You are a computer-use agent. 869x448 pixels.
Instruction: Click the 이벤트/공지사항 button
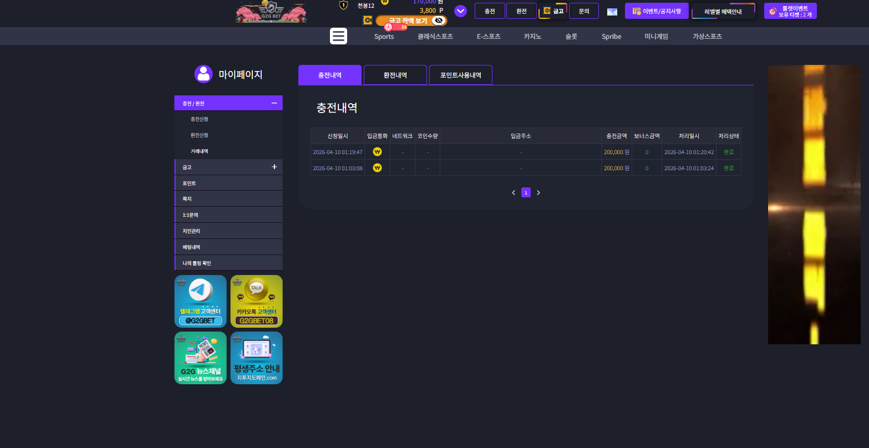(x=657, y=11)
